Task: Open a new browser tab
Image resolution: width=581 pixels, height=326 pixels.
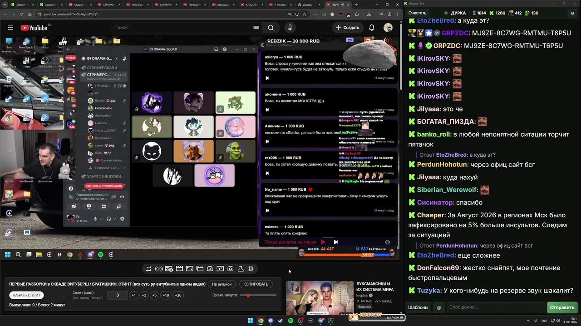Action: 356,5
